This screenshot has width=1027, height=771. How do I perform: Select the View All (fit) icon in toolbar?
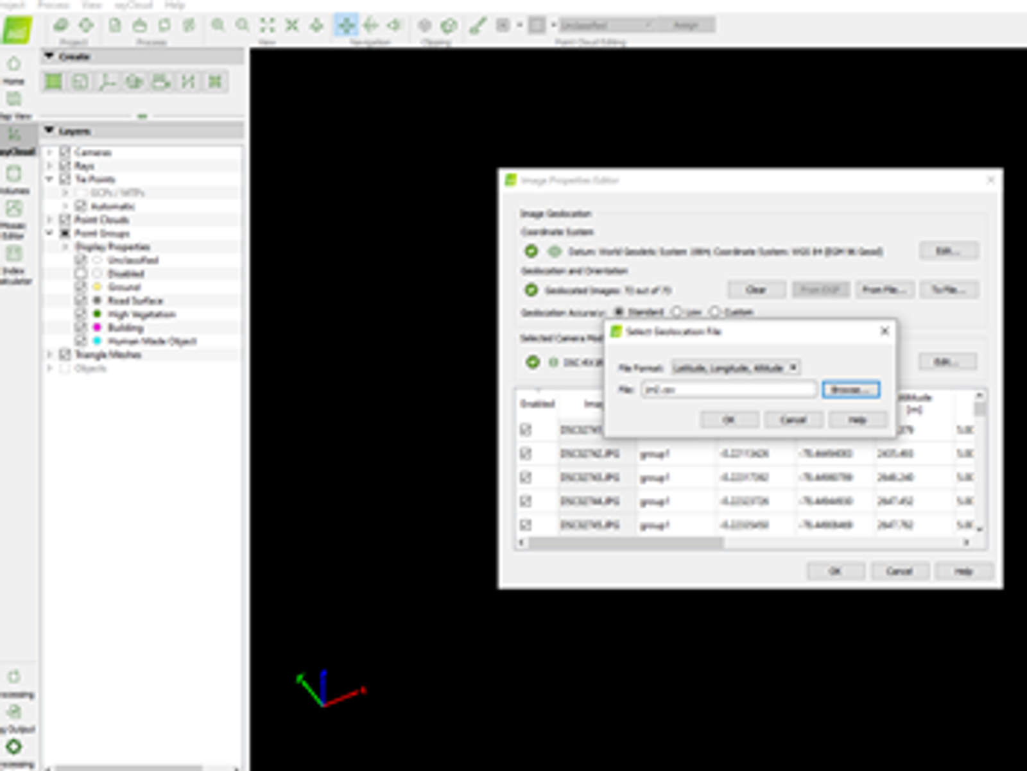click(267, 26)
